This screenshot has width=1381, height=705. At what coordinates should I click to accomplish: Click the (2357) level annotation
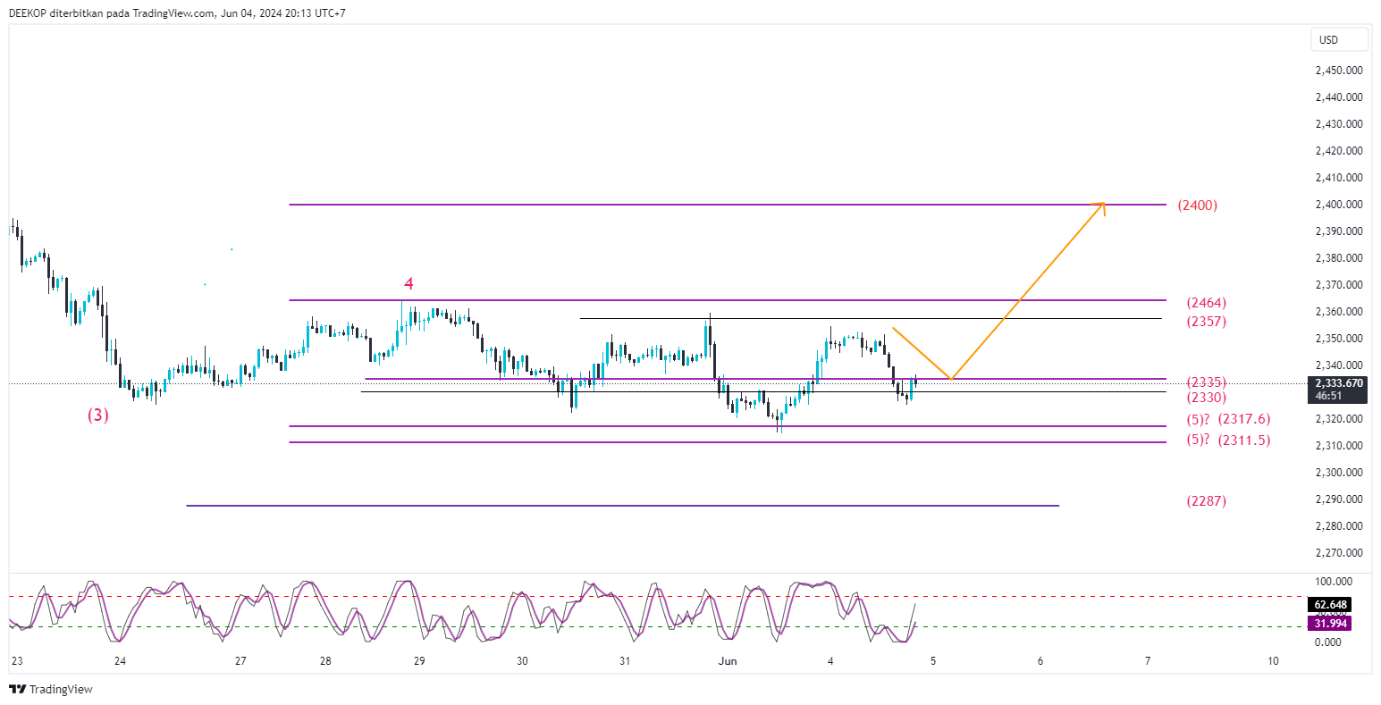tap(1207, 322)
